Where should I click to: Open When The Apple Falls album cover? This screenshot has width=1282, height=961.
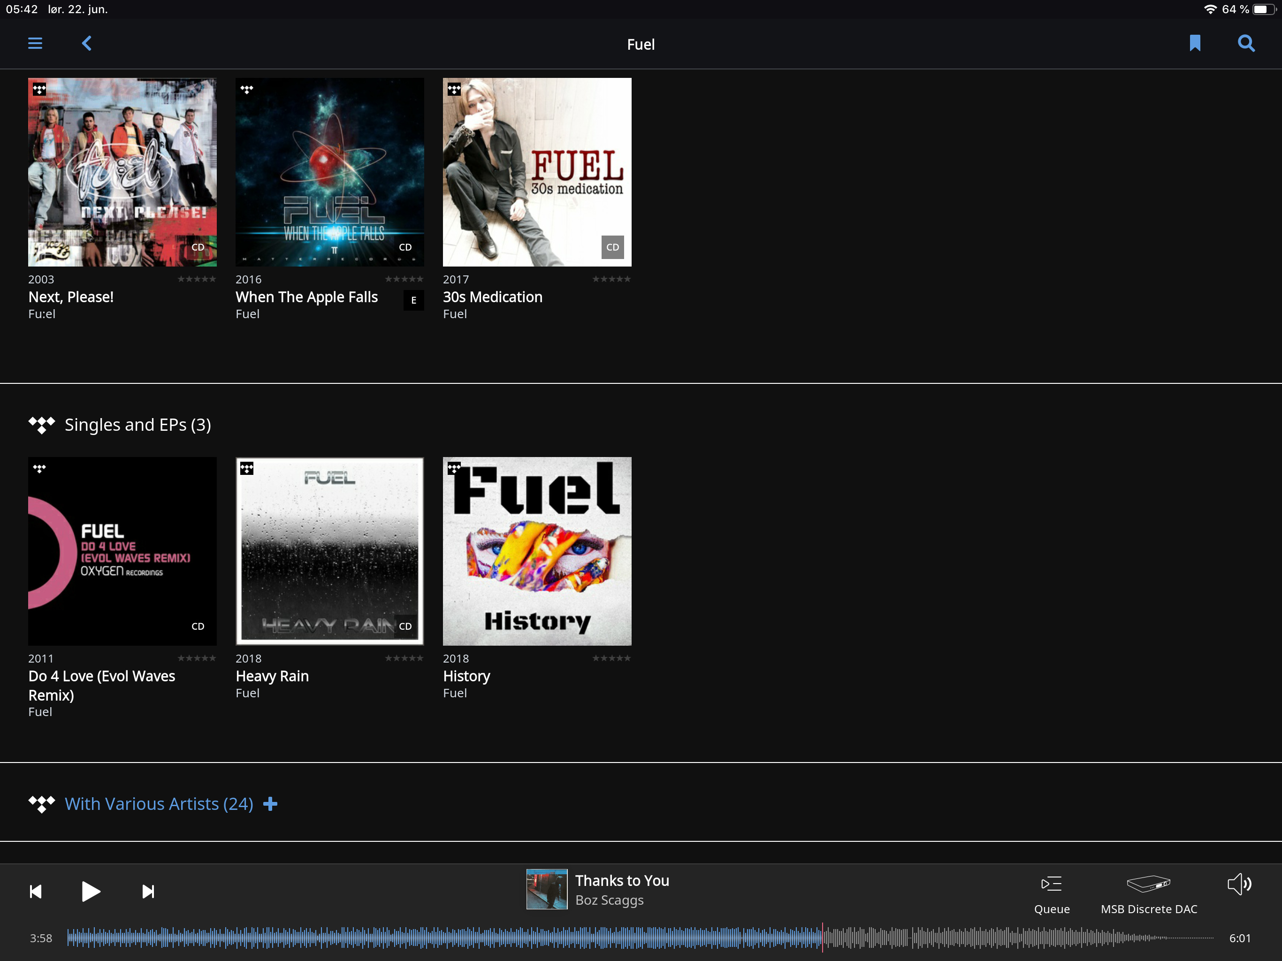(330, 172)
